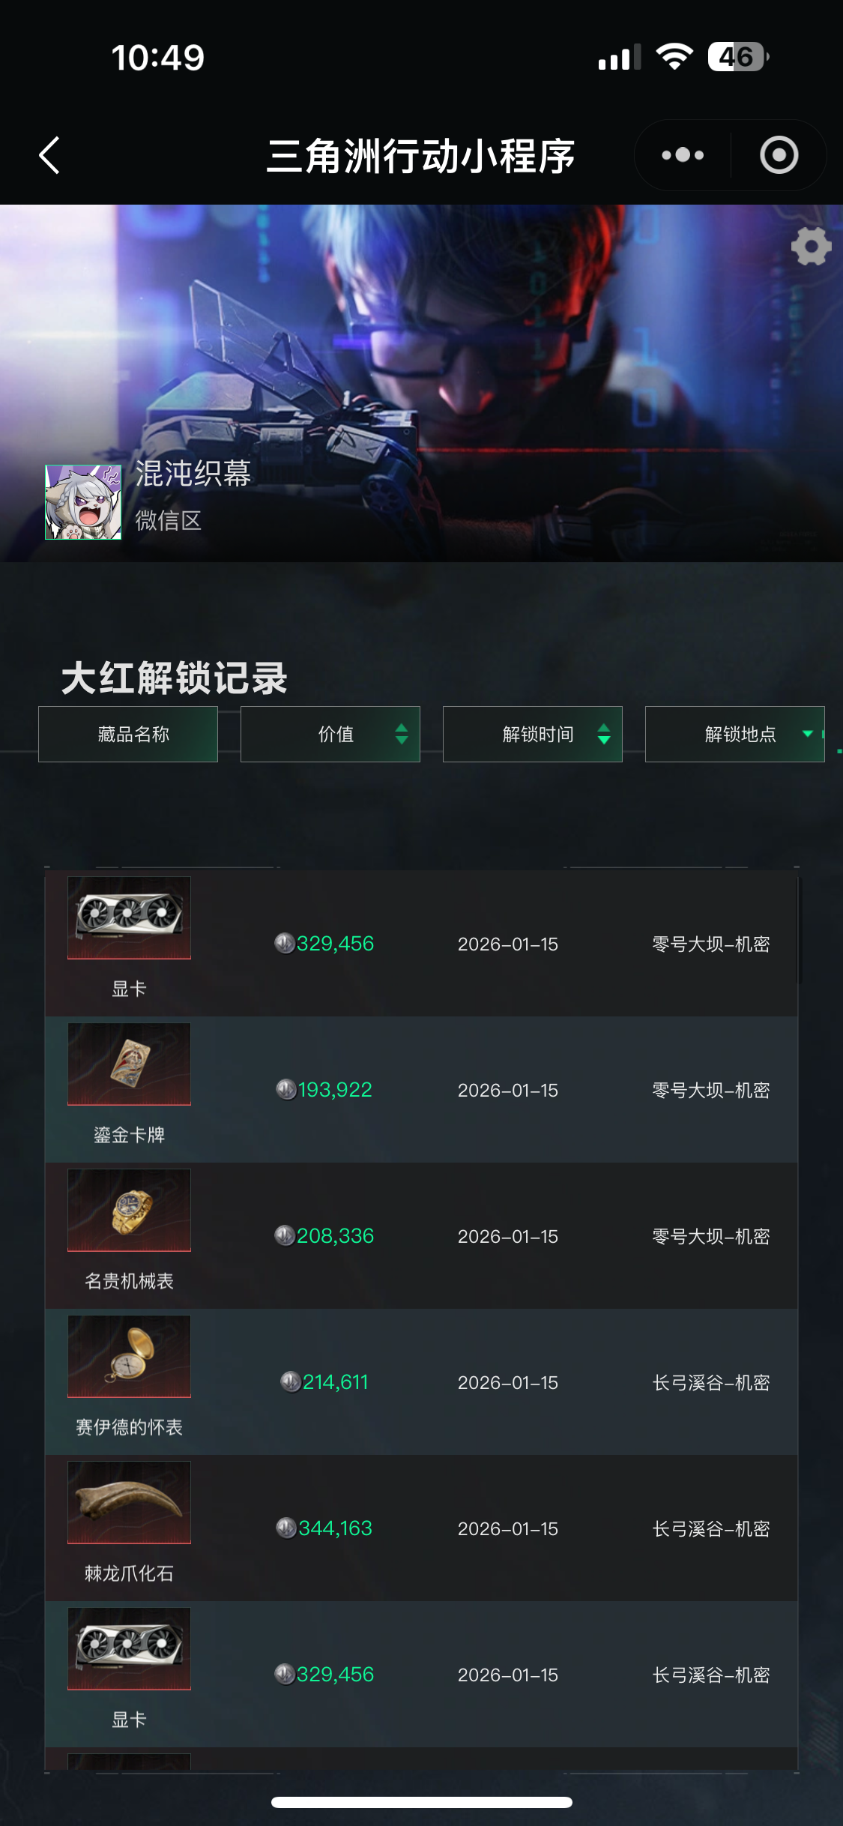Open the 棘龙爪化石 claw fossil icon
This screenshot has height=1826, width=843.
click(x=129, y=1502)
